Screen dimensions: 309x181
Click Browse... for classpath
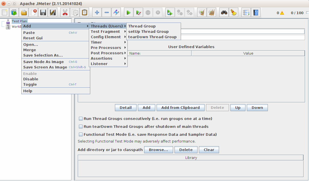coord(158,150)
